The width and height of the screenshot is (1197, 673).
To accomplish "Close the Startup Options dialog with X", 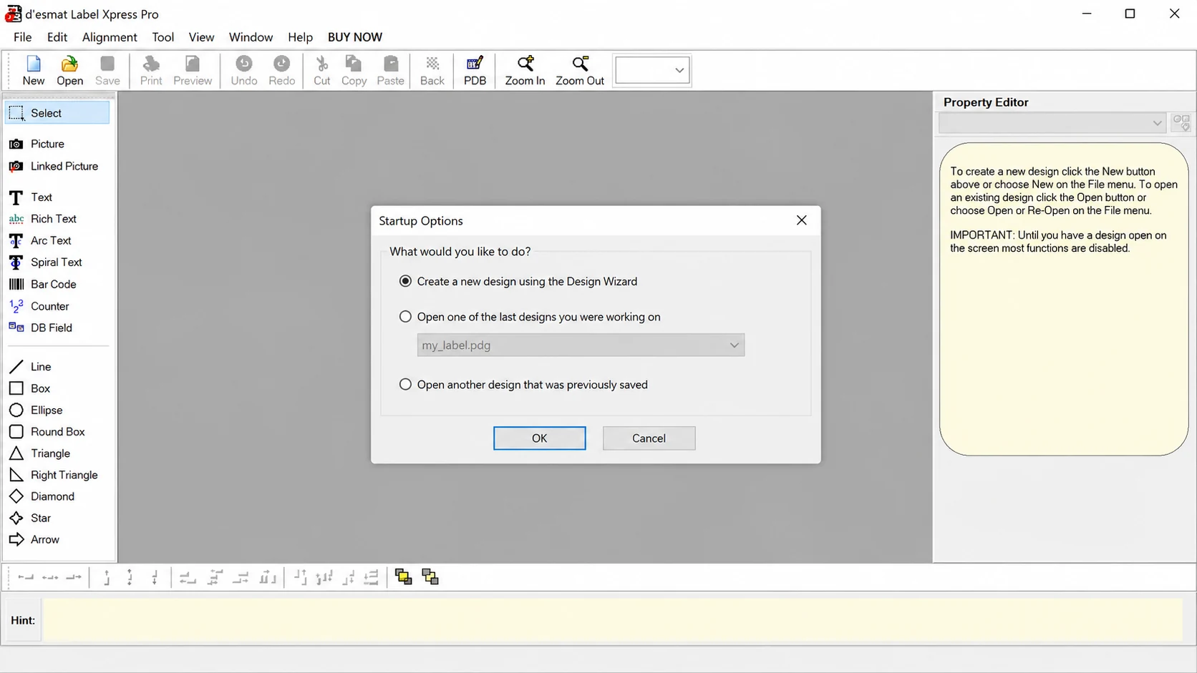I will click(802, 220).
